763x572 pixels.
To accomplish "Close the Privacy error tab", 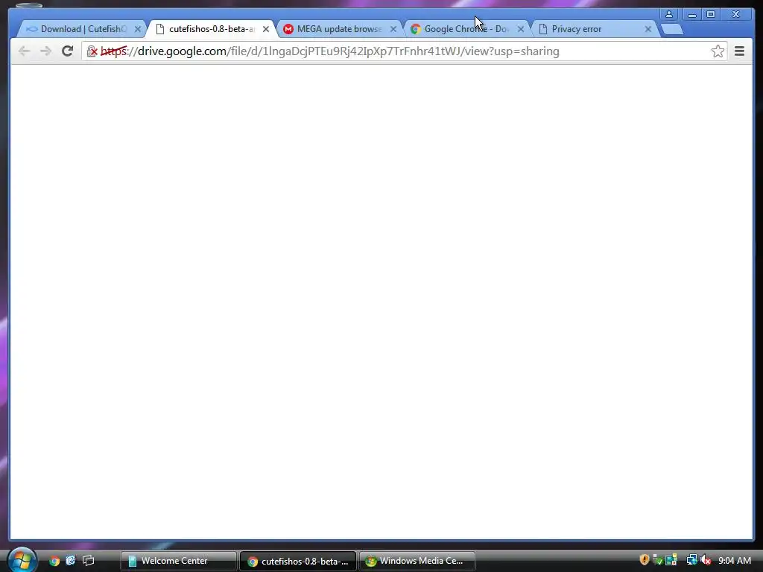I will [x=648, y=29].
